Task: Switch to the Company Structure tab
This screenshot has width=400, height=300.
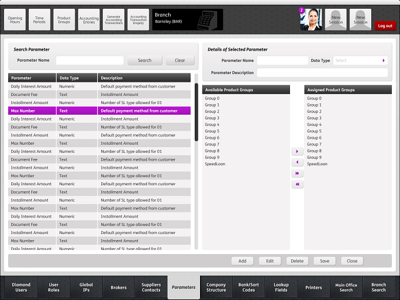Action: [216, 287]
